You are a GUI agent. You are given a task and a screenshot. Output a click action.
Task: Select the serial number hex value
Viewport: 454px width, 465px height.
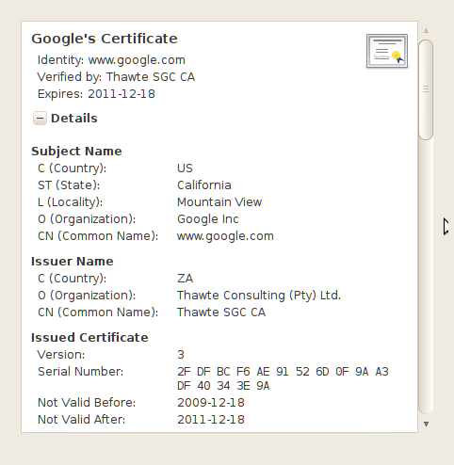[x=283, y=378]
